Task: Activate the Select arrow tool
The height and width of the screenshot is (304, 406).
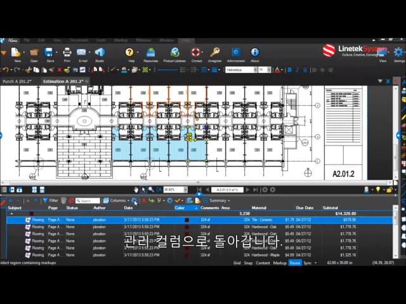Action: click(x=143, y=190)
